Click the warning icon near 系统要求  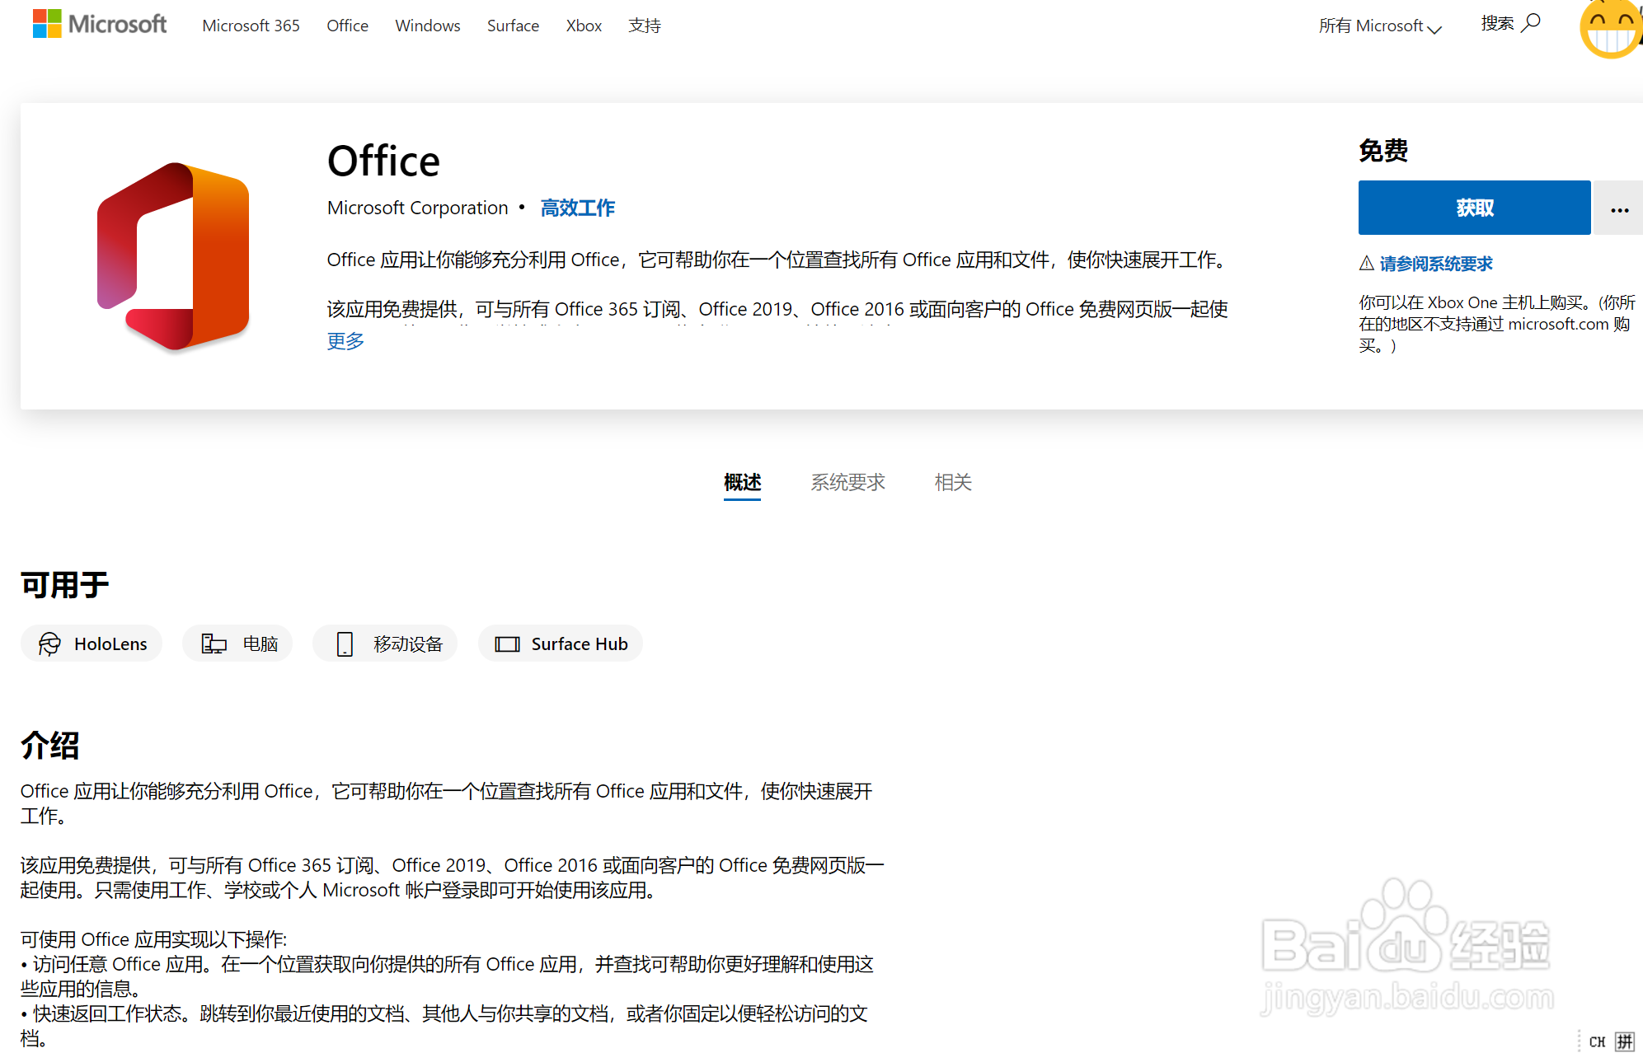coord(1366,263)
